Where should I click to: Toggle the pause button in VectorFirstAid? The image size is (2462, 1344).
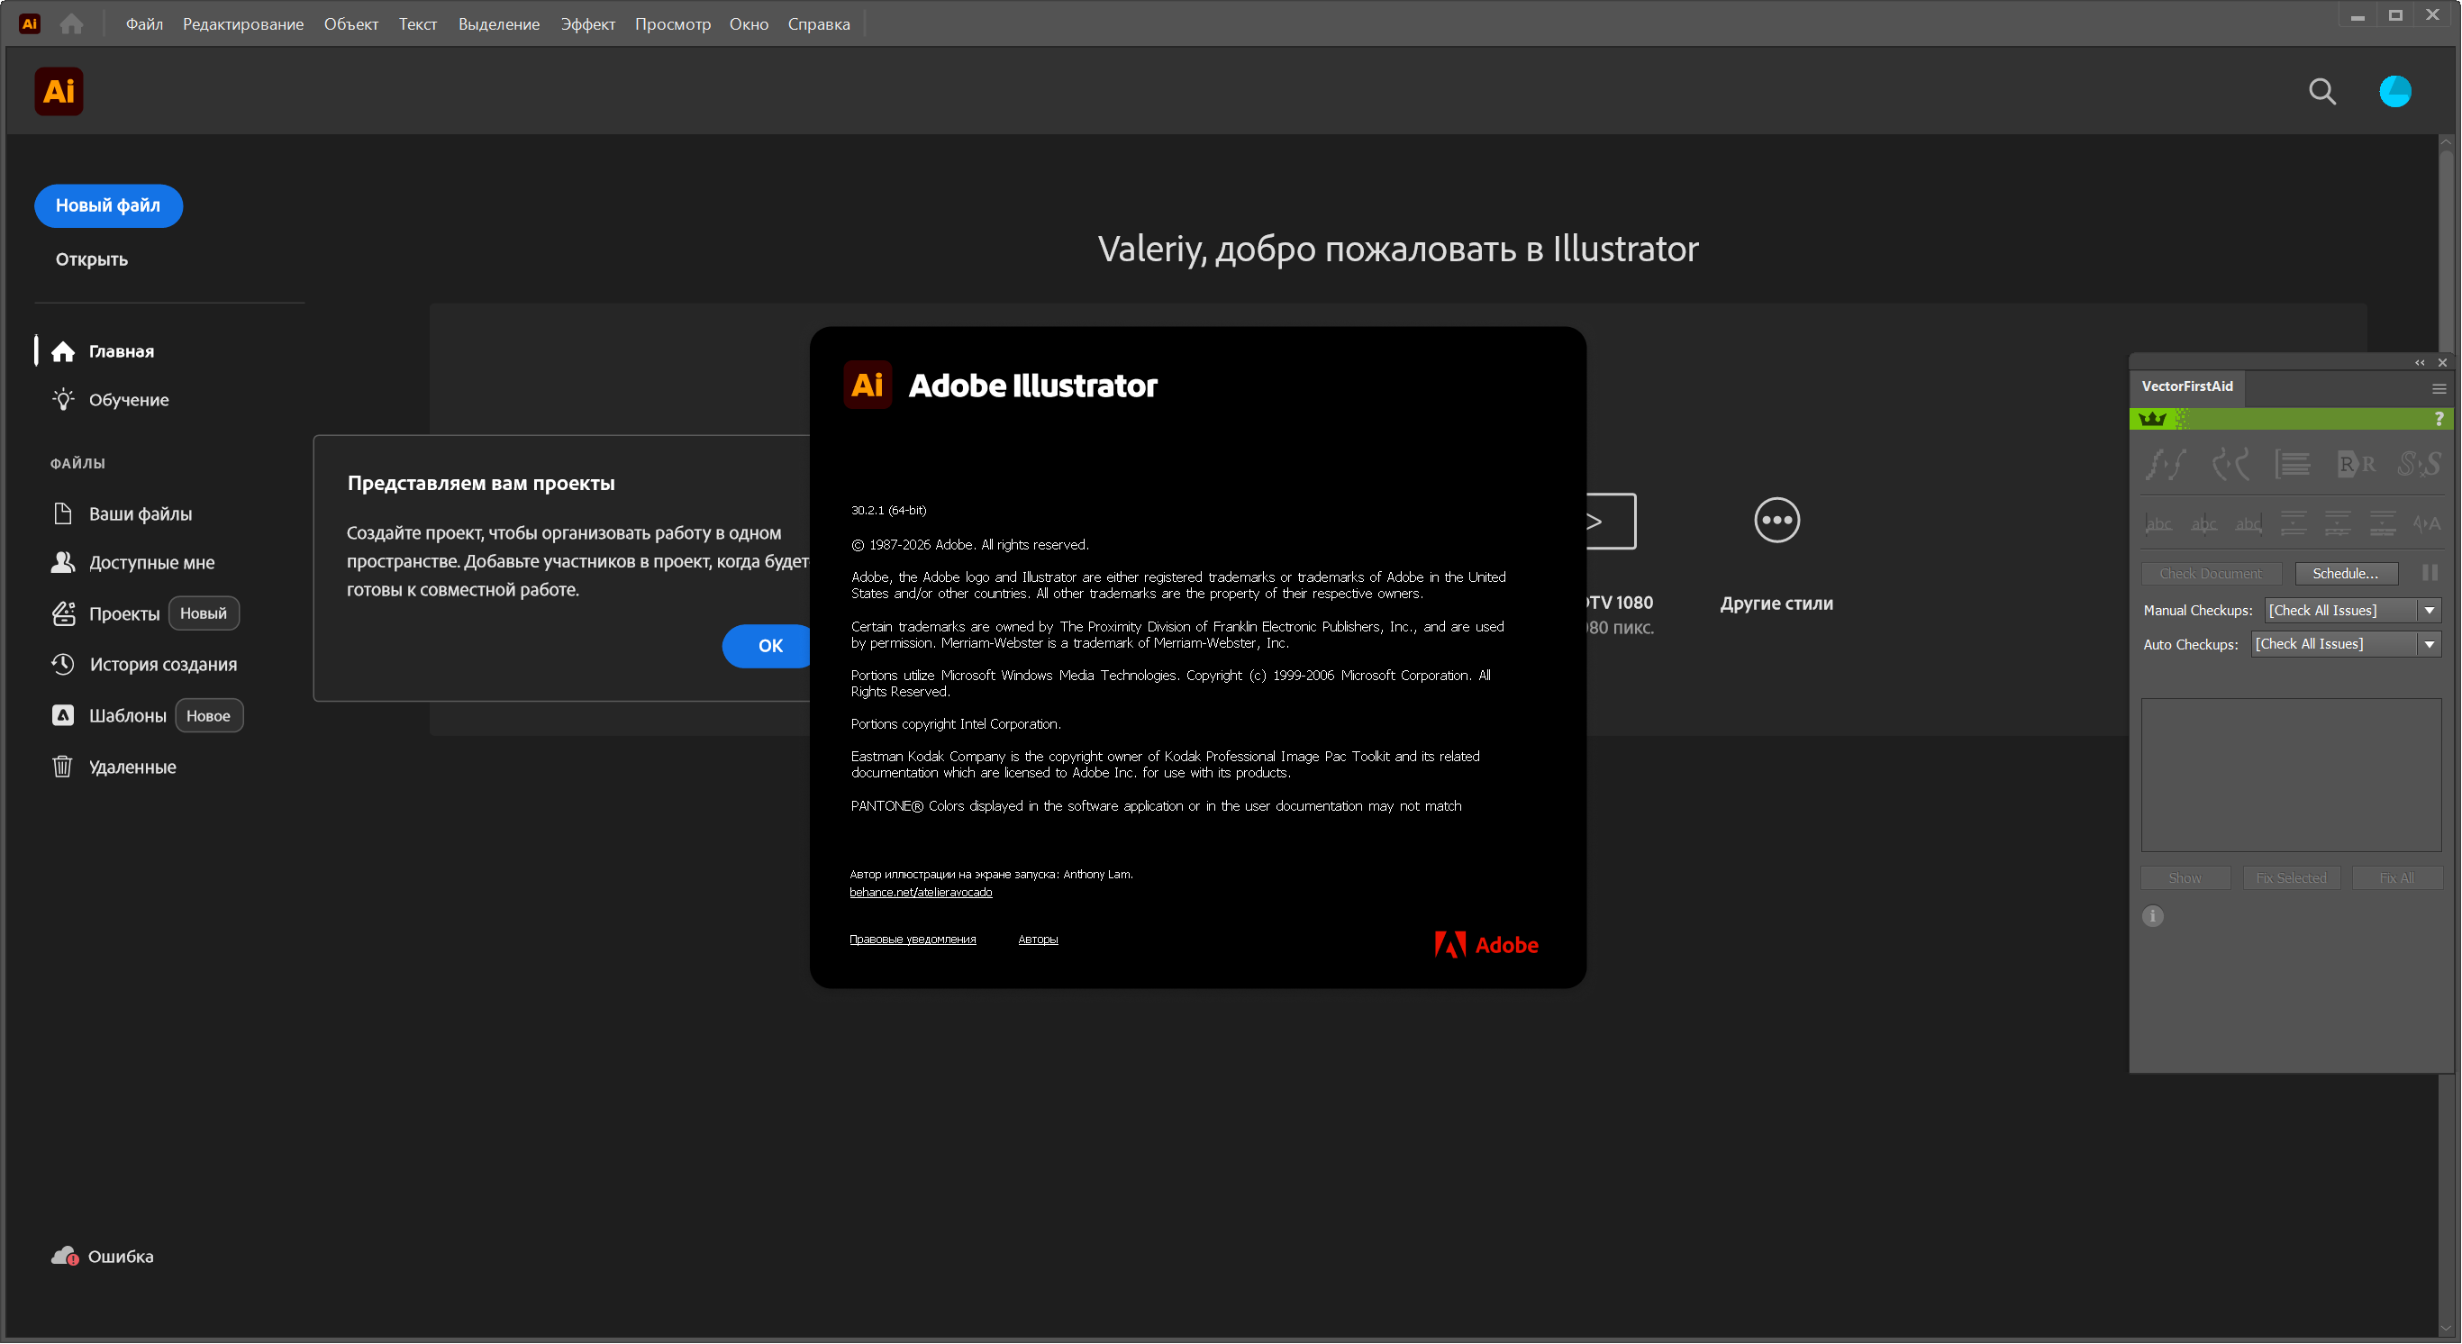pyautogui.click(x=2430, y=573)
